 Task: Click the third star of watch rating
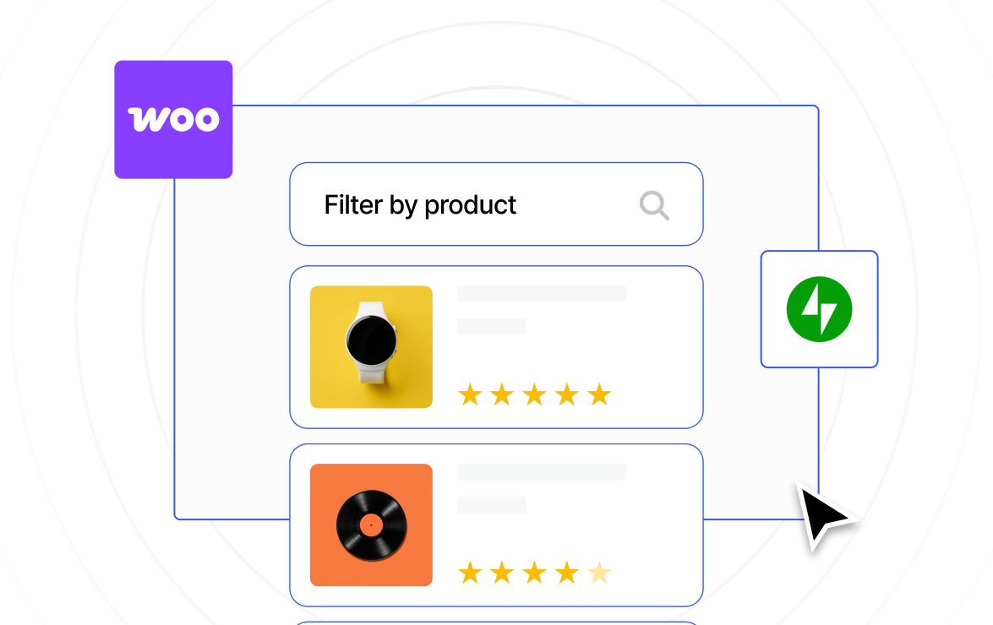pyautogui.click(x=534, y=394)
